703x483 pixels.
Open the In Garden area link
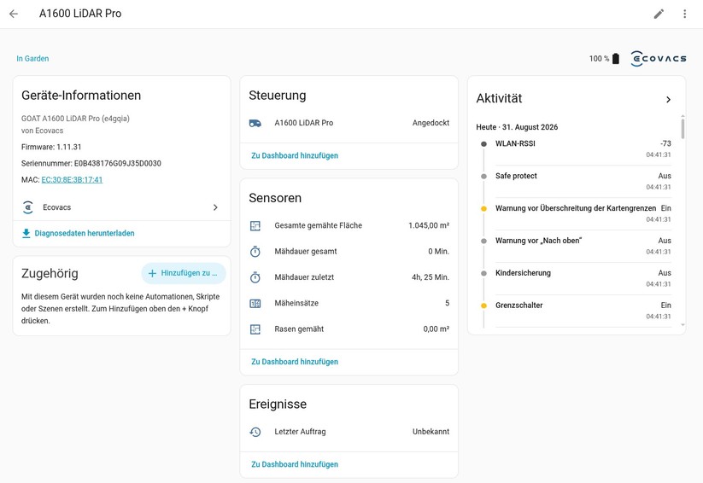[32, 59]
